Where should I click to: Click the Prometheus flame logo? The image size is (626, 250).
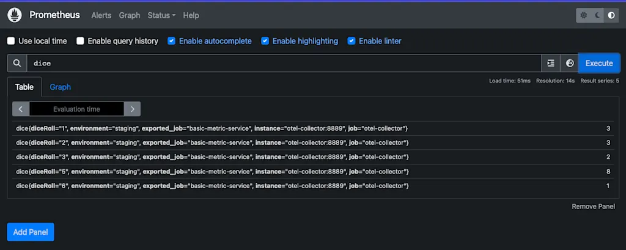pyautogui.click(x=15, y=15)
